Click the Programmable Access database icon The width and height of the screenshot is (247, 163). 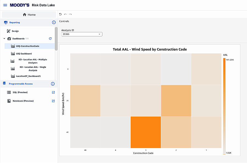point(4,83)
